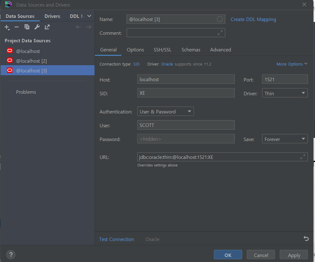Click the User field containing SCOTT
This screenshot has height=262, width=315.
(186, 125)
